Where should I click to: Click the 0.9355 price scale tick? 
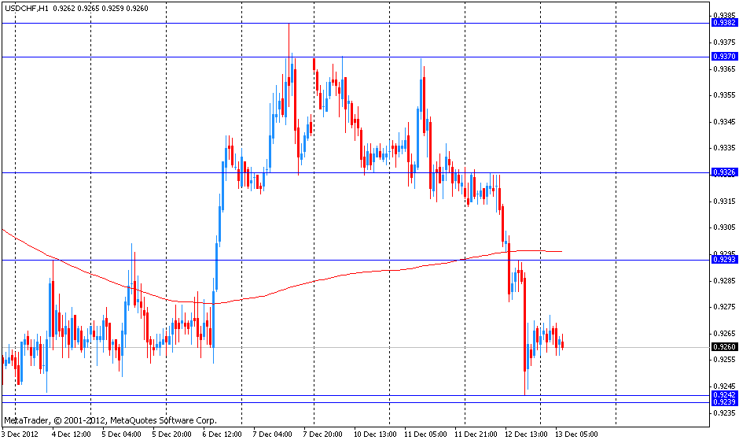pyautogui.click(x=725, y=95)
